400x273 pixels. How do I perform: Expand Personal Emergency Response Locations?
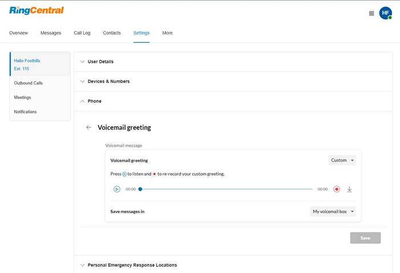coord(233,265)
